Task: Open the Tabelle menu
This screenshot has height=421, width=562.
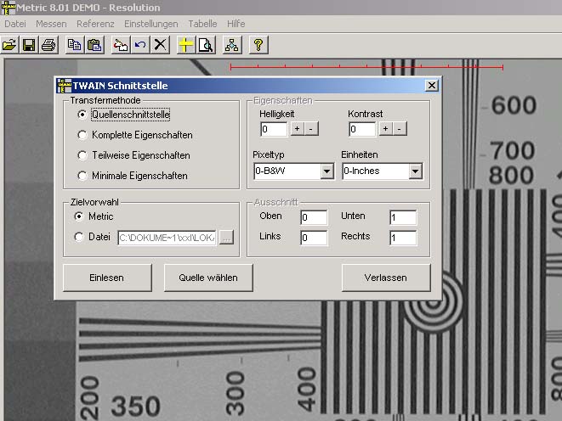Action: [202, 24]
